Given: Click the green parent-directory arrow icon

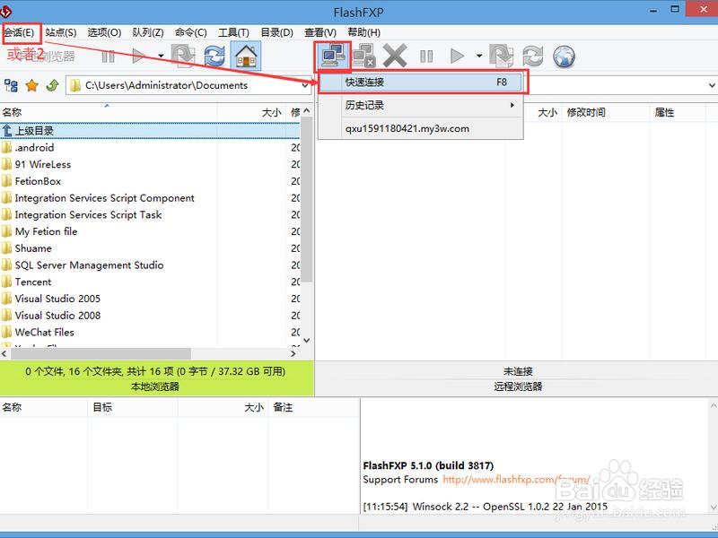Looking at the screenshot, I should 52,85.
